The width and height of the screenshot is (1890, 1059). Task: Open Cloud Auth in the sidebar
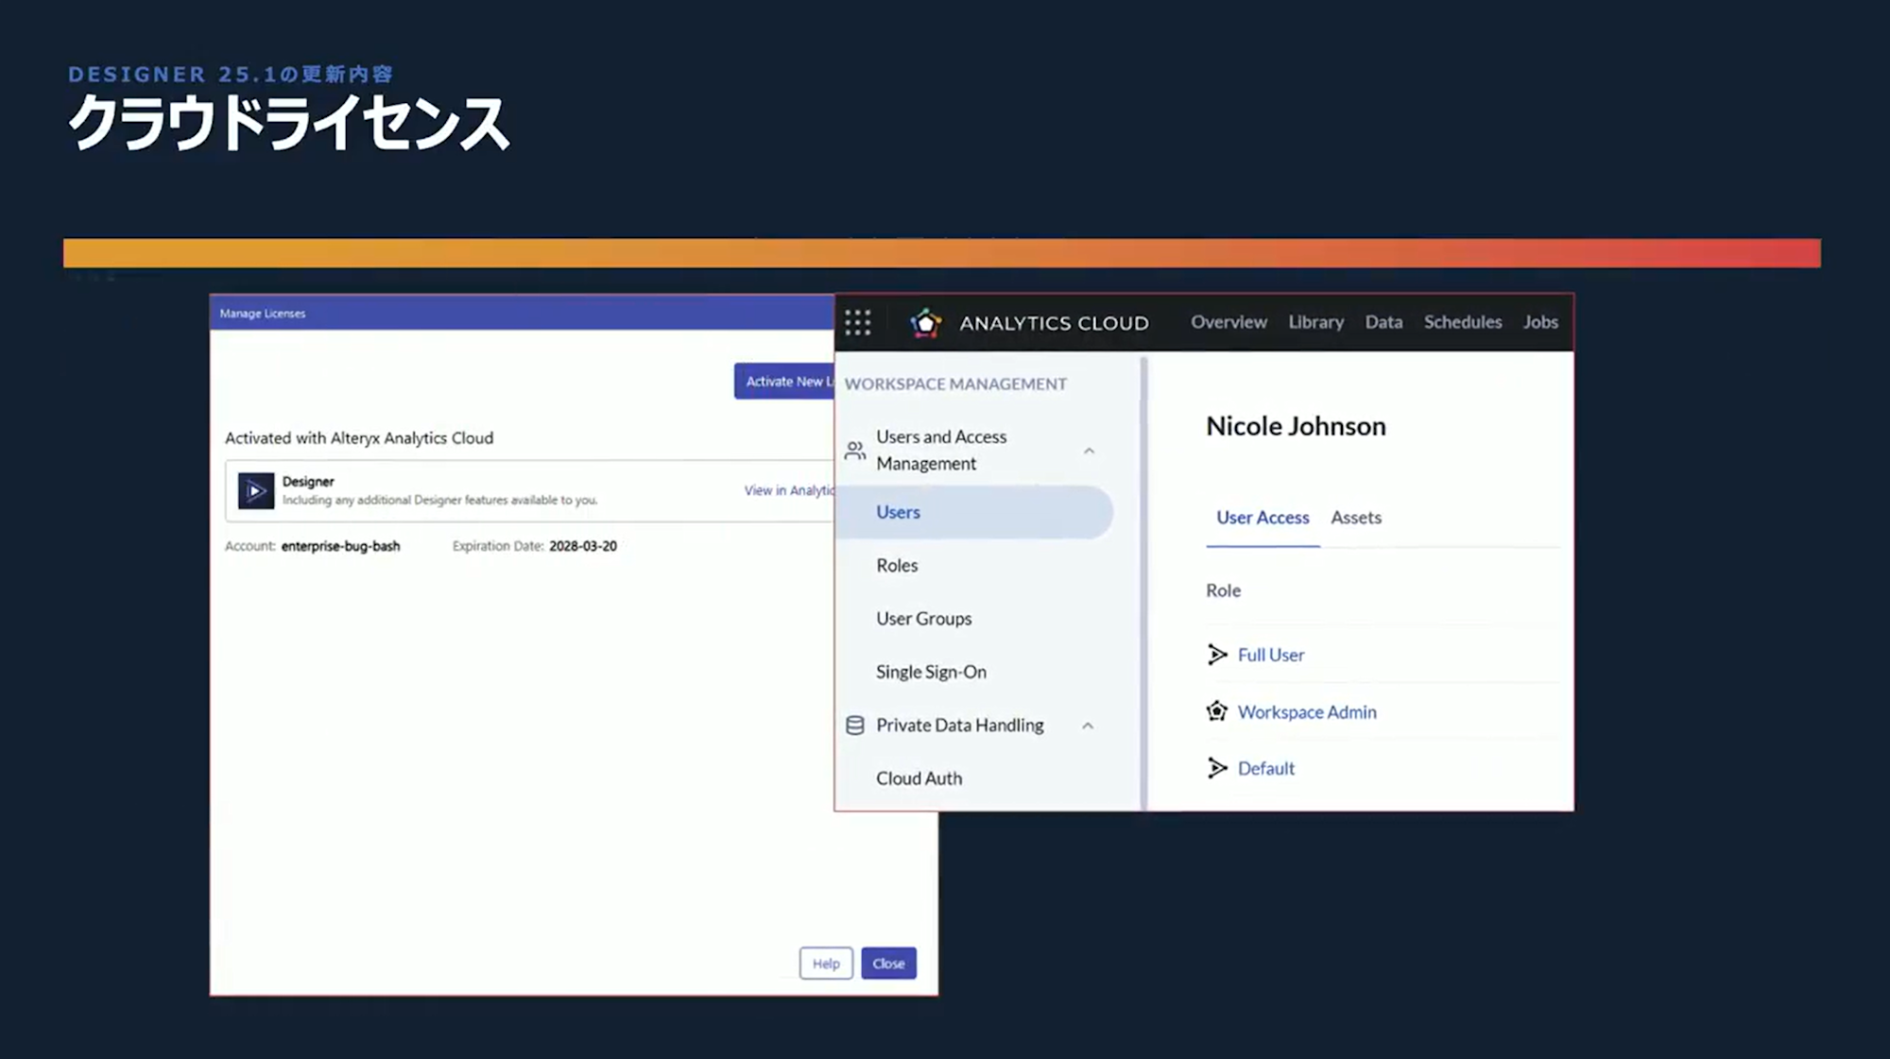tap(919, 778)
